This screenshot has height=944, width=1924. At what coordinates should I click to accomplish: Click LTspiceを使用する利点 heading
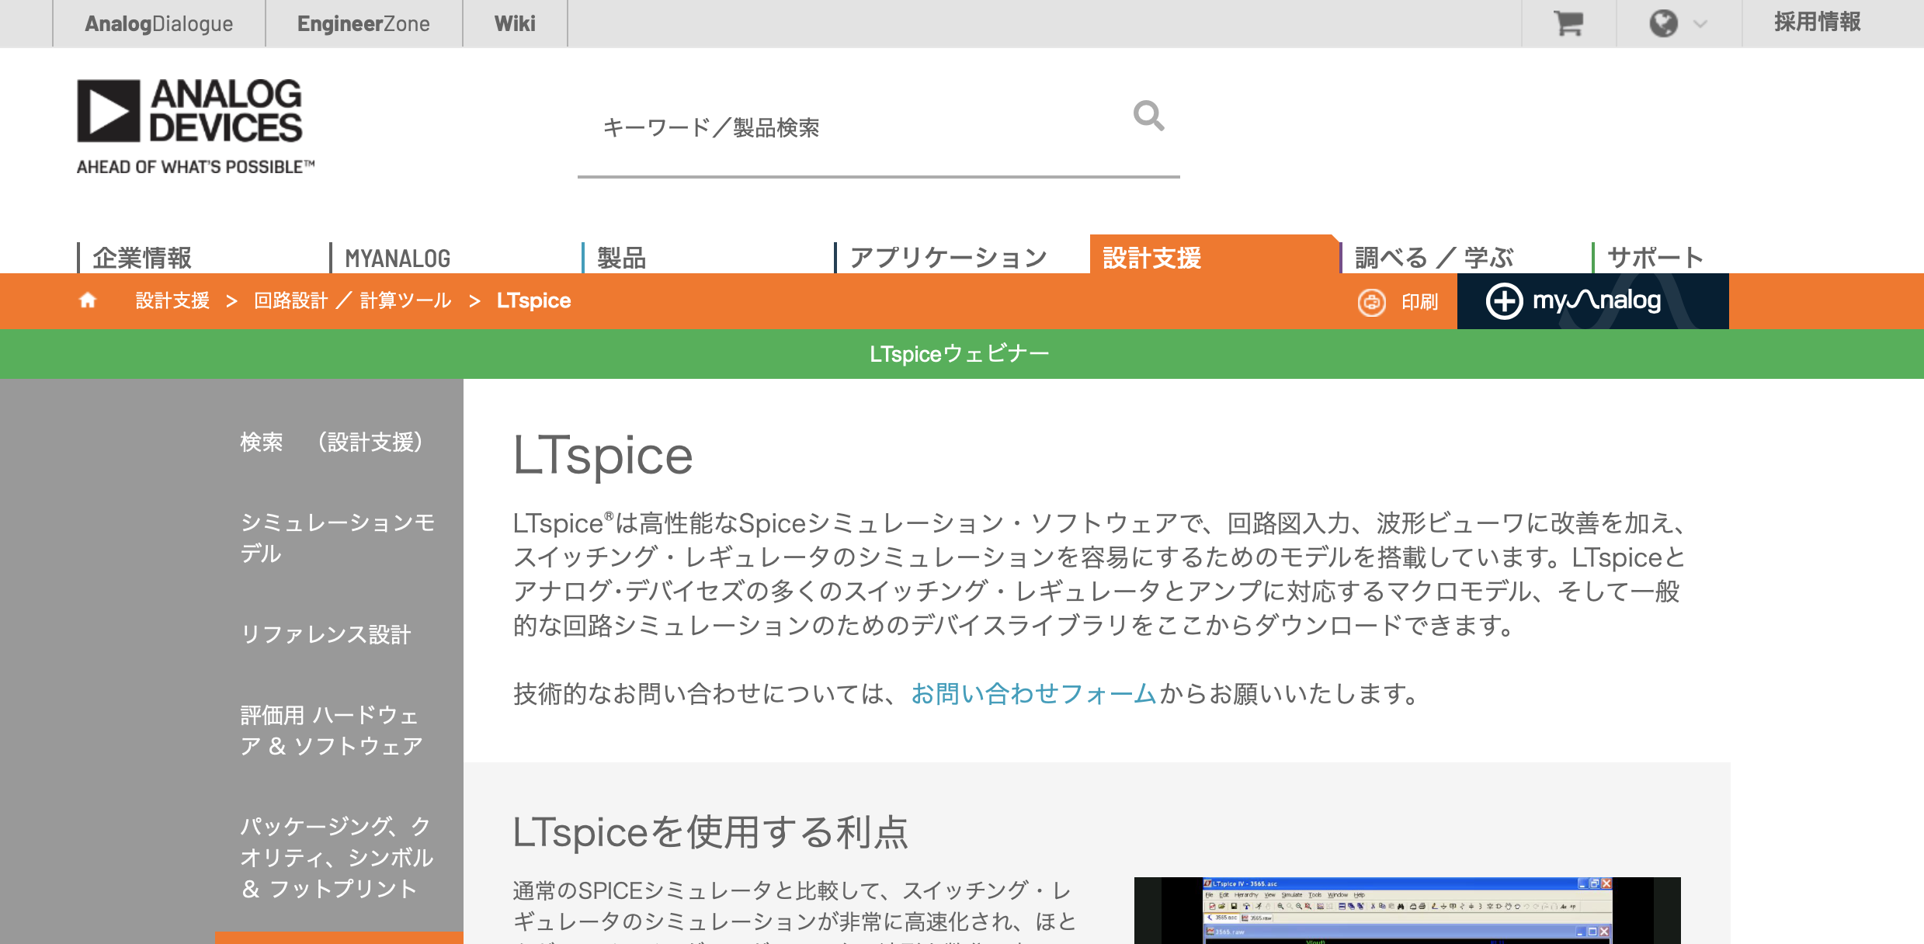pos(710,832)
